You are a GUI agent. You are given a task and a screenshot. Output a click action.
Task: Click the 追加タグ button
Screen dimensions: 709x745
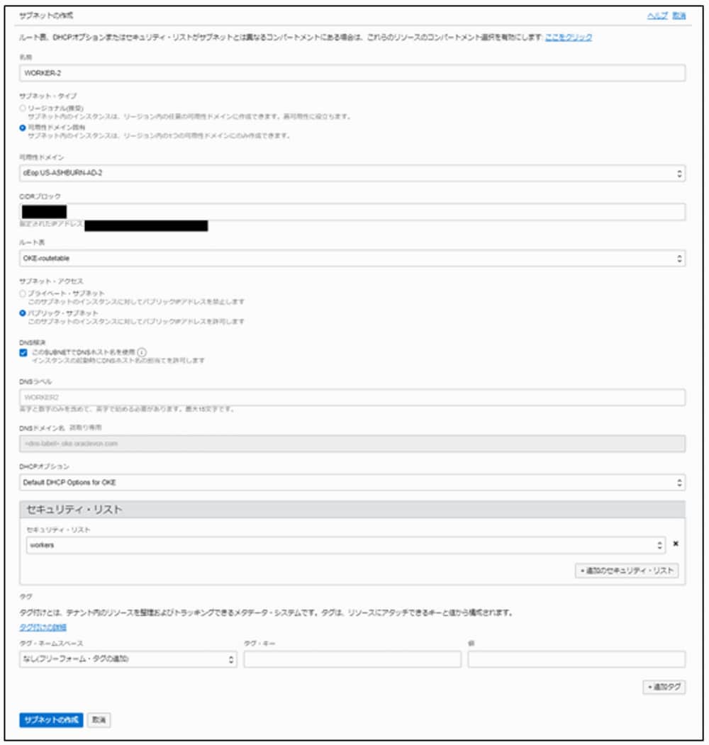pyautogui.click(x=664, y=687)
